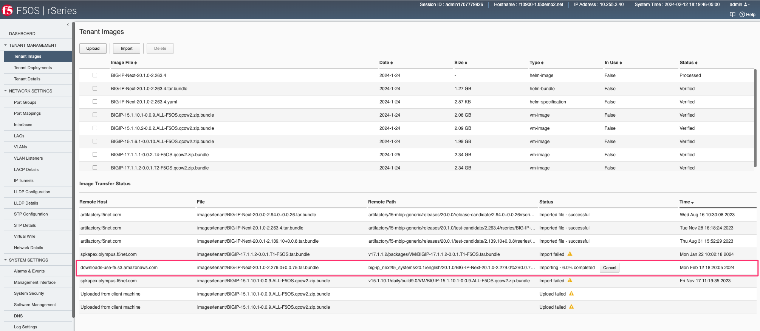
Task: Open DNS settings
Action: (19, 316)
